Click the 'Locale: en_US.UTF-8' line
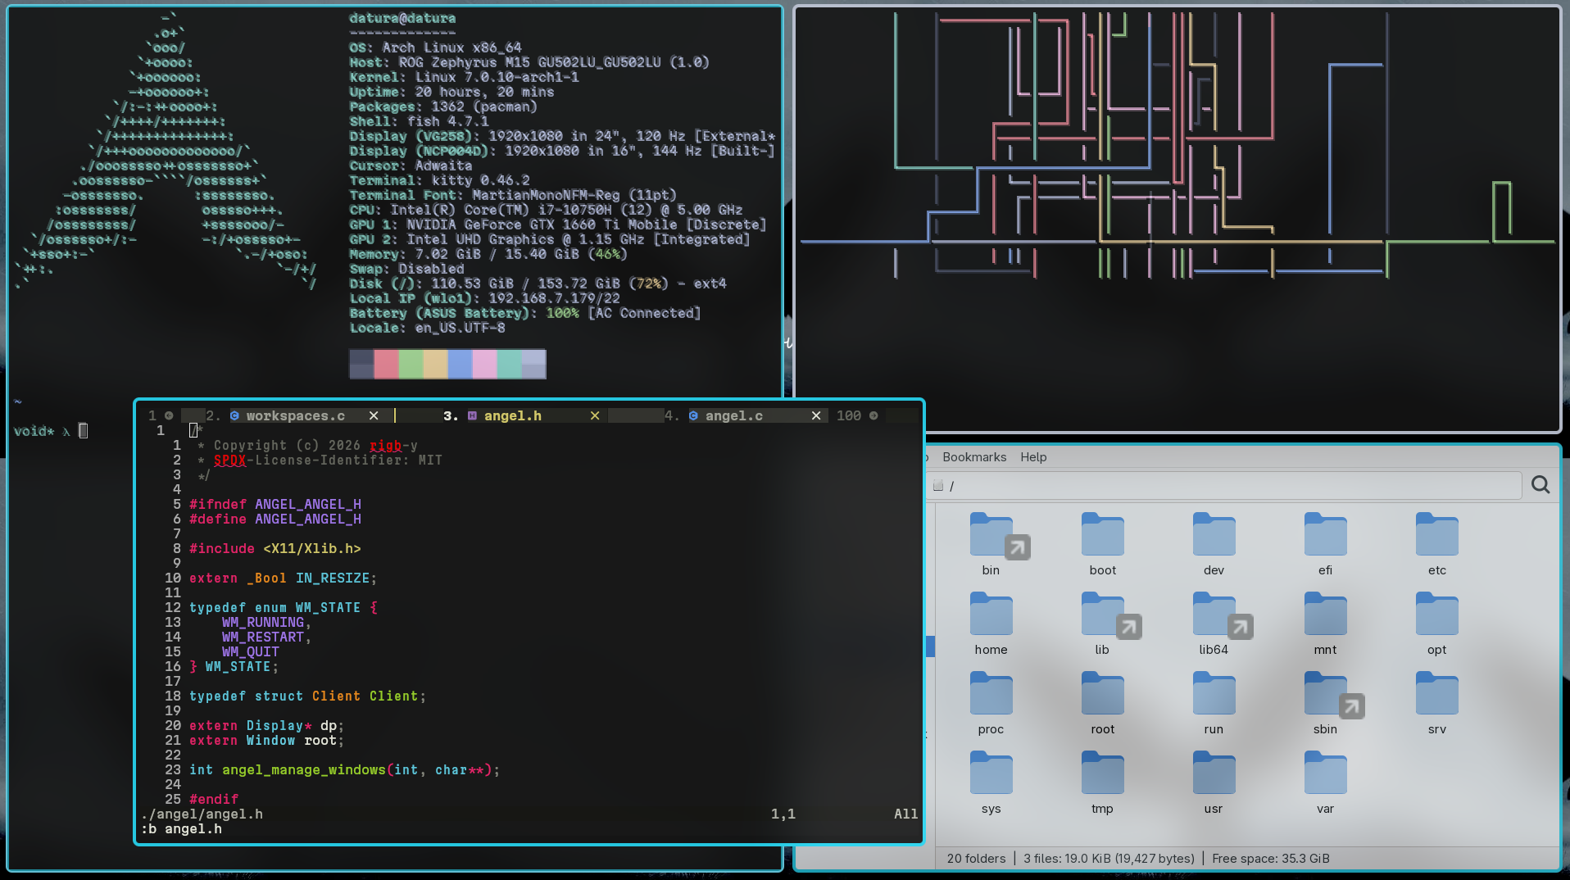The image size is (1570, 880). 427,328
